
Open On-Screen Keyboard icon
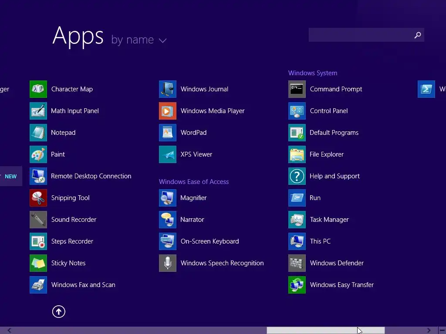pyautogui.click(x=168, y=241)
